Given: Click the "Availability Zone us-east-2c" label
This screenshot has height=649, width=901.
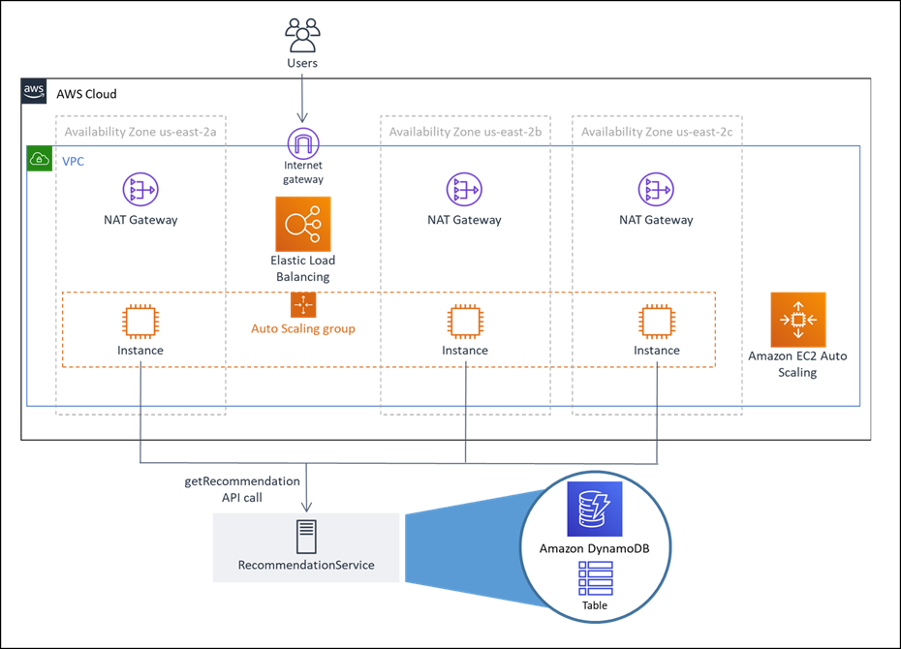Looking at the screenshot, I should [657, 132].
